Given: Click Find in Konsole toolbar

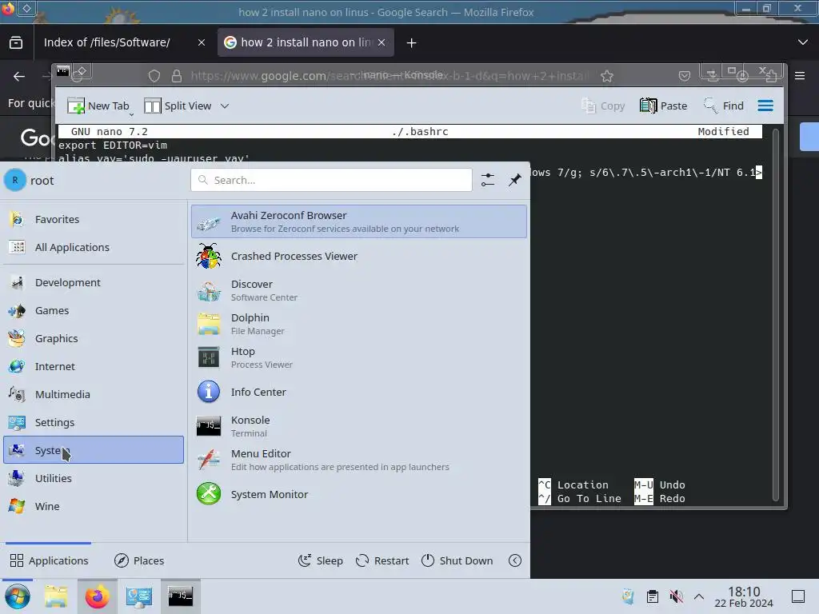Looking at the screenshot, I should click(x=723, y=106).
